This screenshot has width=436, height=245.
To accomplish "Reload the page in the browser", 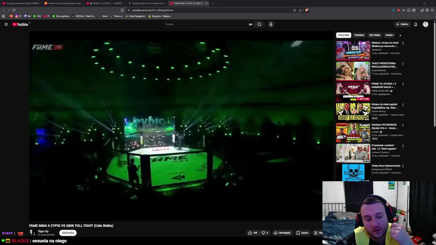I will (x=14, y=10).
